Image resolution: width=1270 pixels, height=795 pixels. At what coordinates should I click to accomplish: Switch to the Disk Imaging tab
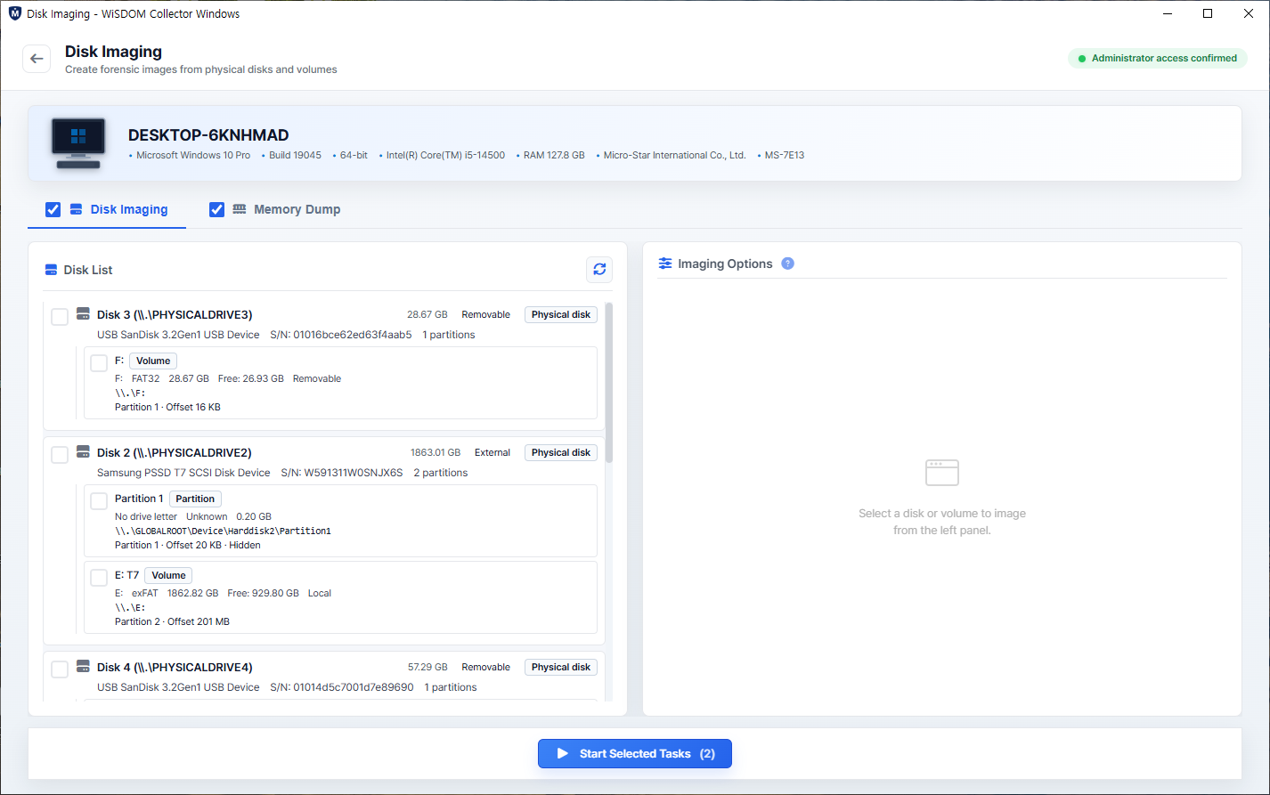(107, 209)
